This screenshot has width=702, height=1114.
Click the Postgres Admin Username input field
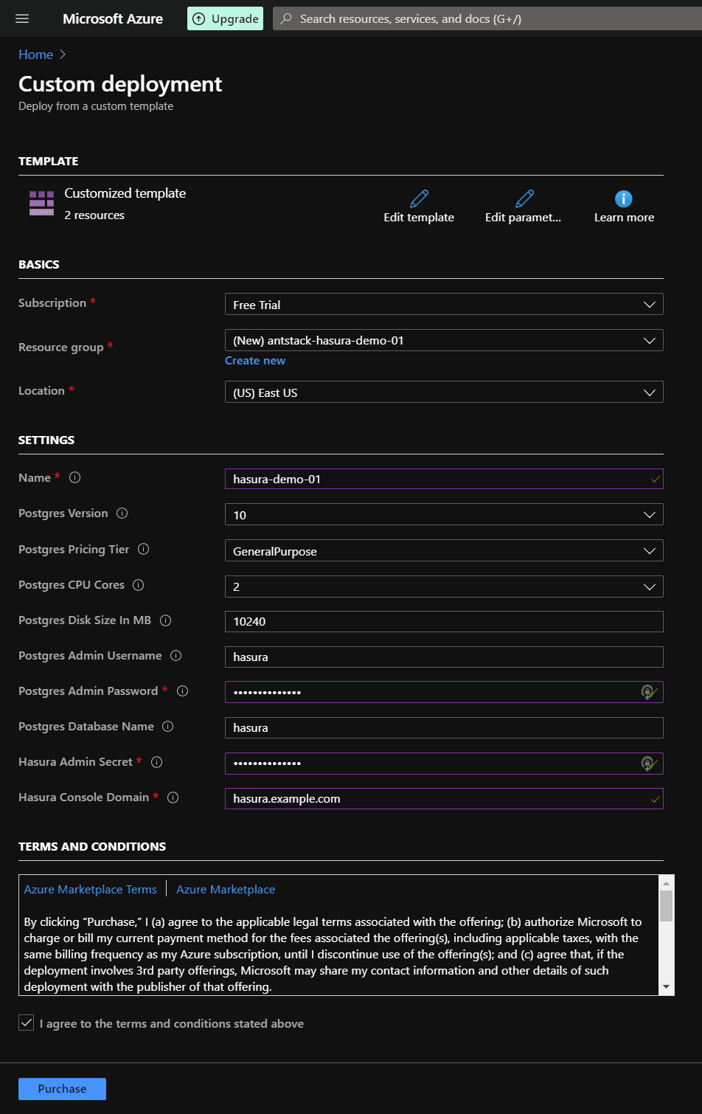point(444,657)
